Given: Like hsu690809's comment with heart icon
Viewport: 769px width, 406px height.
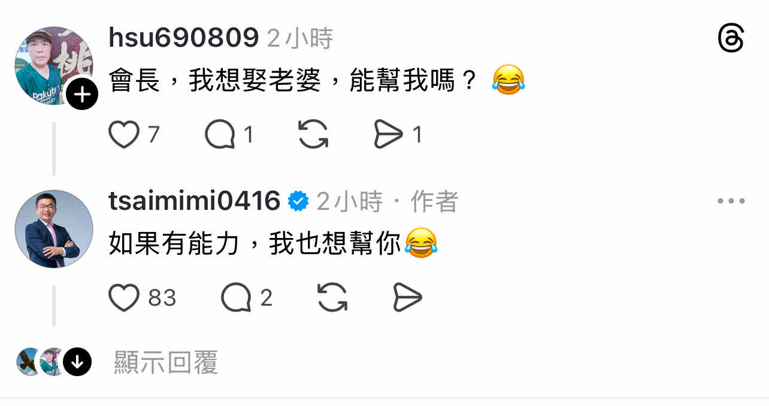Looking at the screenshot, I should coord(124,135).
